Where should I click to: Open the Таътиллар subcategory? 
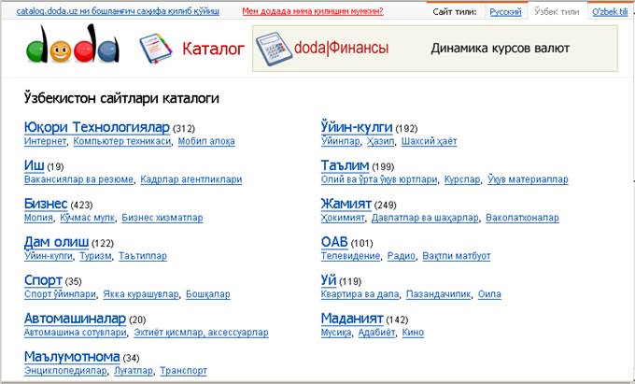pos(143,256)
